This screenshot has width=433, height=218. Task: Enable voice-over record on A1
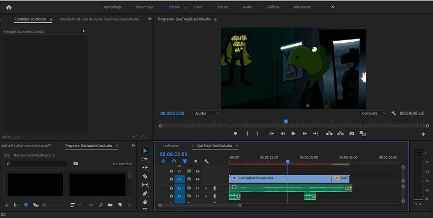coord(214,188)
